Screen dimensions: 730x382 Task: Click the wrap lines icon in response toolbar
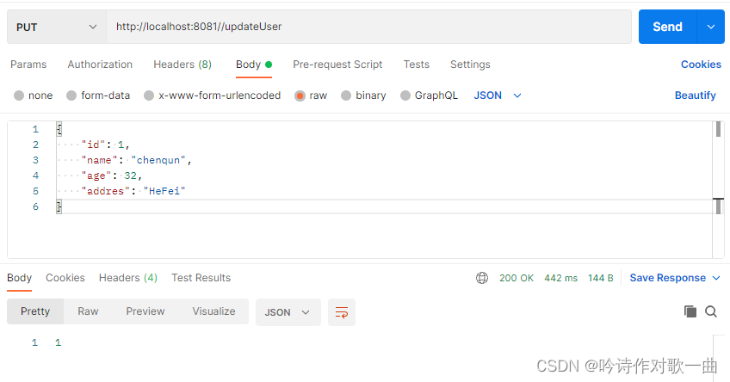(342, 312)
